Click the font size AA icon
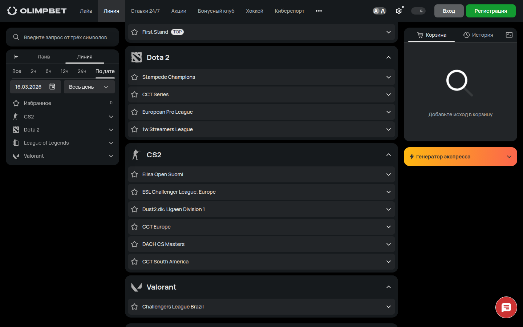This screenshot has width=523, height=327. pos(379,11)
